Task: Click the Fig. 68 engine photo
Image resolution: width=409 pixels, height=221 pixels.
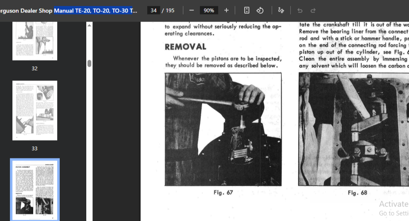Action: click(353, 129)
